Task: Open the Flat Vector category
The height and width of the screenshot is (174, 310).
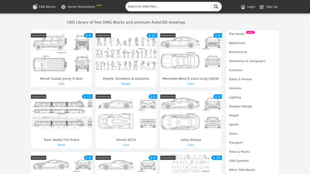Action: [x=237, y=34]
